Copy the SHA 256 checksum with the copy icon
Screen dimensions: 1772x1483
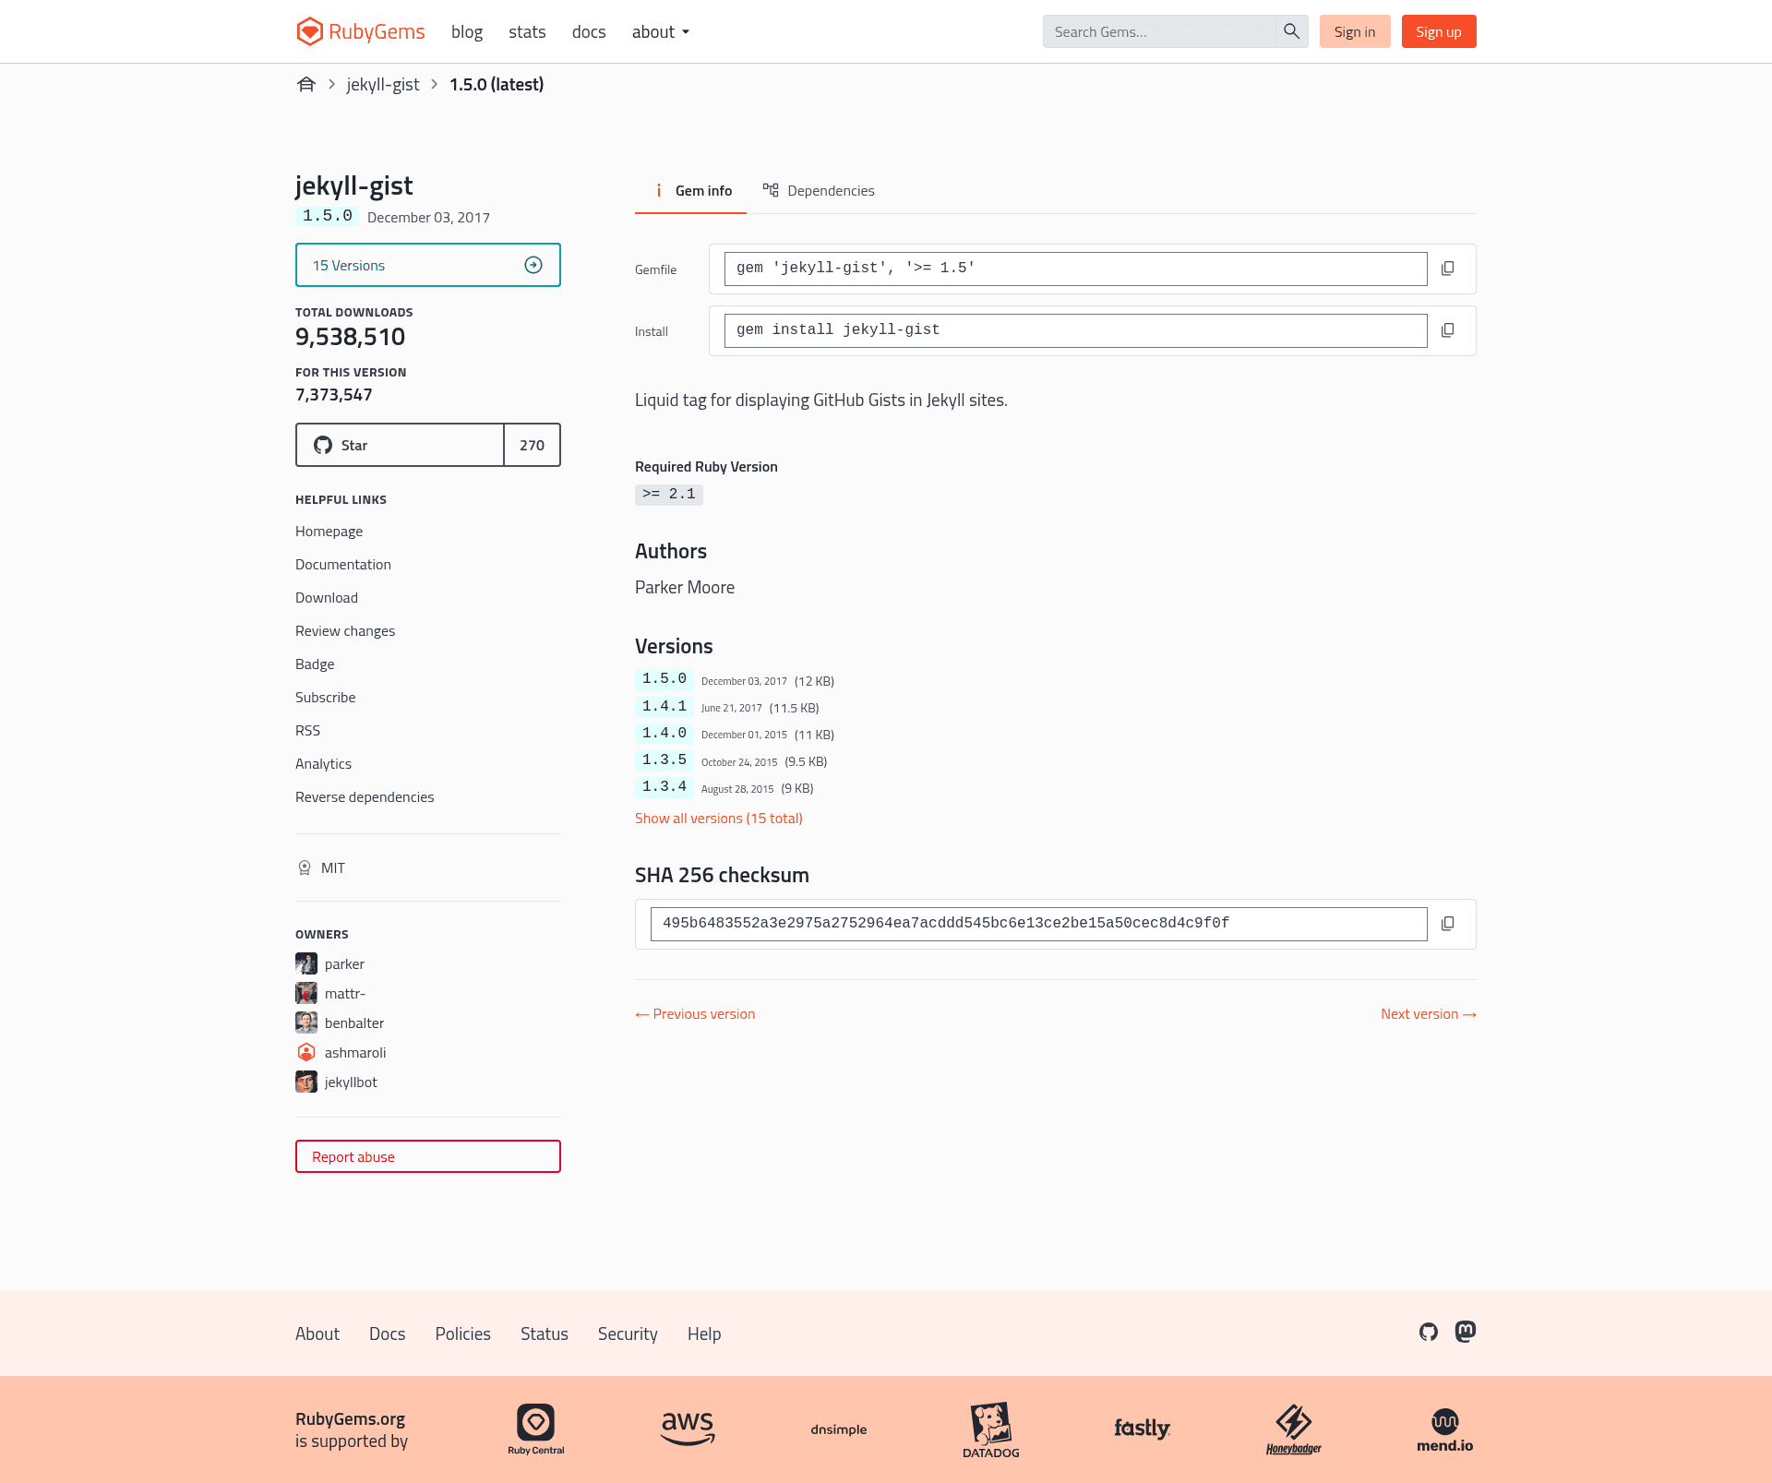click(x=1448, y=924)
